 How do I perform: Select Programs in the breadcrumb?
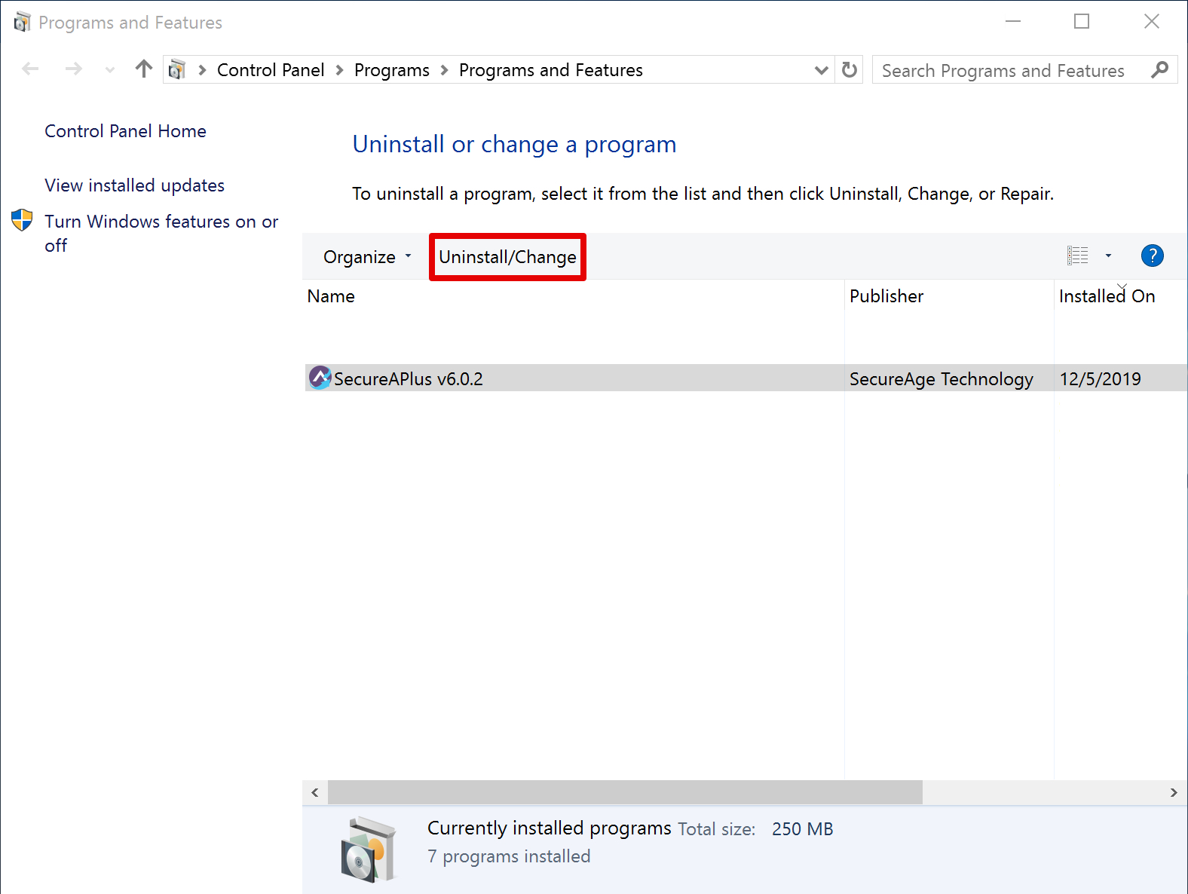[x=392, y=70]
